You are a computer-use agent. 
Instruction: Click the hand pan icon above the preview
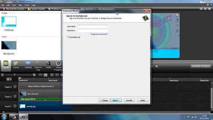point(201,9)
